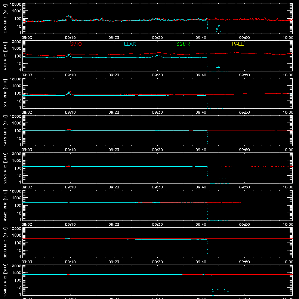Image resolution: width=299 pixels, height=299 pixels.
Task: Click the low cyan segment after dropout in 15400 MHz plot
Action: pyautogui.click(x=221, y=291)
